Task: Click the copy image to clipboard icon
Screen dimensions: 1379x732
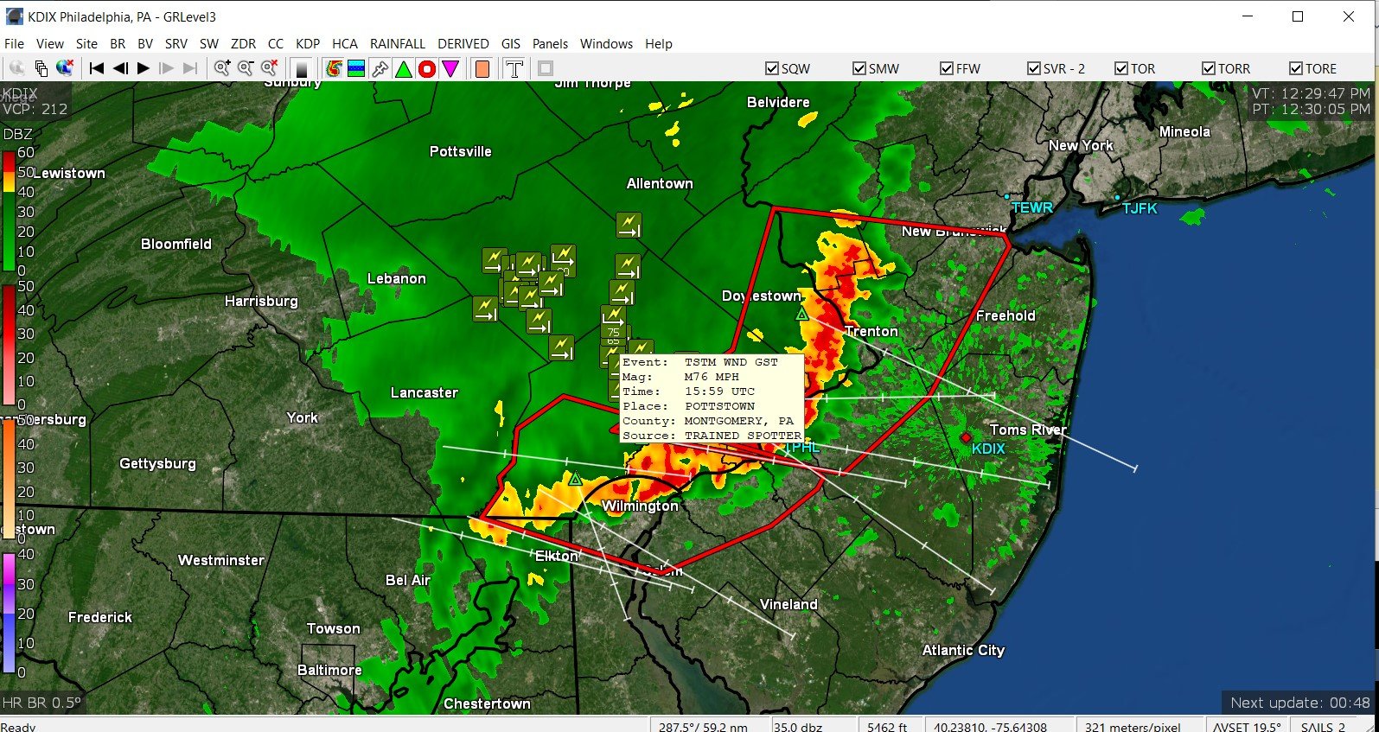Action: (41, 68)
